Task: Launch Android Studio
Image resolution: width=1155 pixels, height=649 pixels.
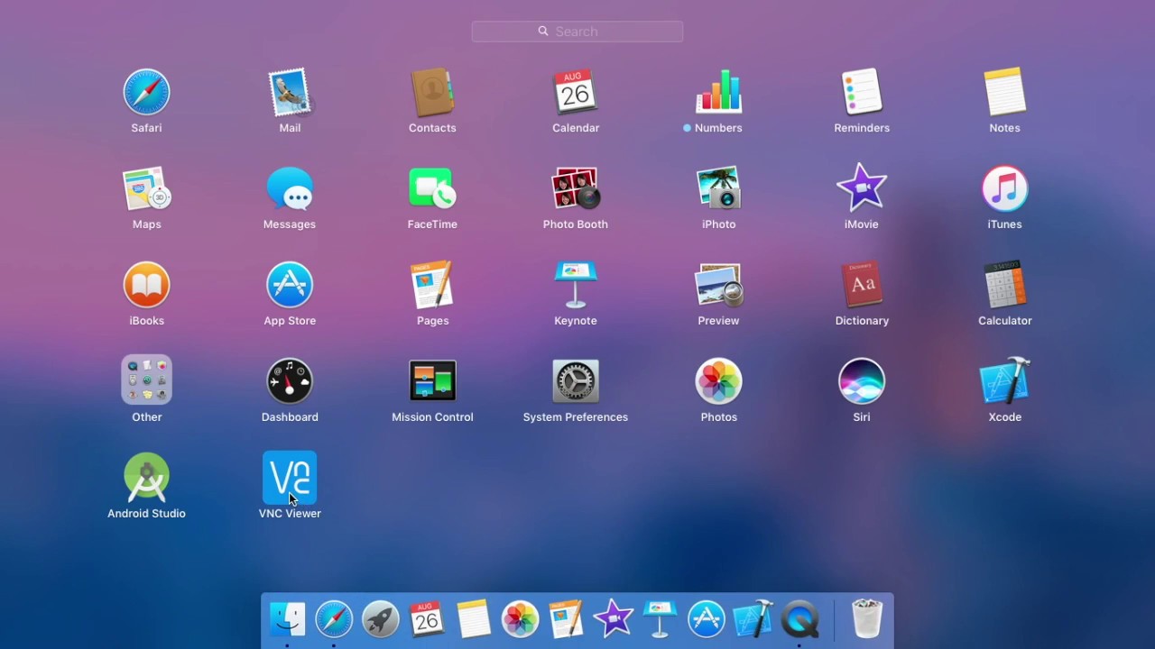Action: pos(146,478)
